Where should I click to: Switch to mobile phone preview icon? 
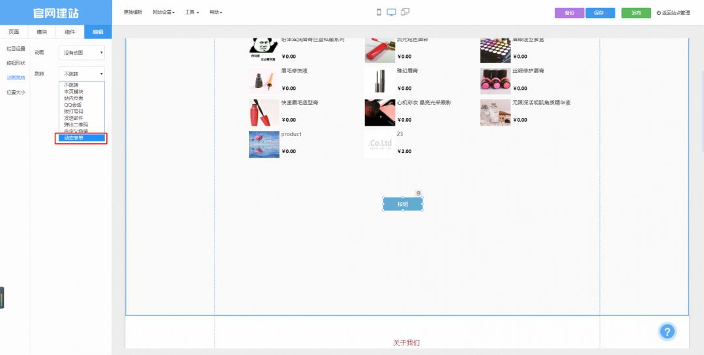click(x=379, y=12)
